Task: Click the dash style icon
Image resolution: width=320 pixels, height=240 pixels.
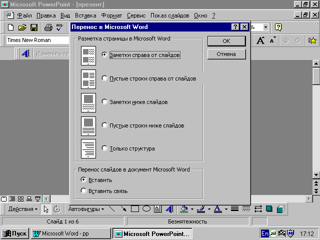Action: [x=246, y=209]
